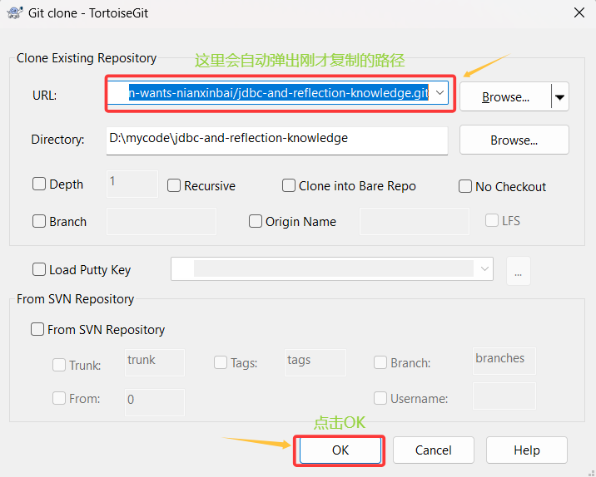Click the Depth value field
The width and height of the screenshot is (596, 477).
(x=132, y=184)
